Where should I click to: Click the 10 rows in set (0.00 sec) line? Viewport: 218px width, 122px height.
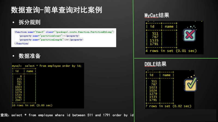32,105
